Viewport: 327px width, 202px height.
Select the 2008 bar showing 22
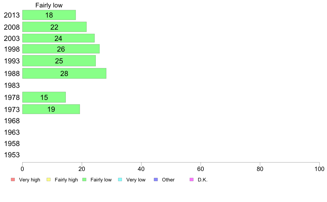coord(54,27)
